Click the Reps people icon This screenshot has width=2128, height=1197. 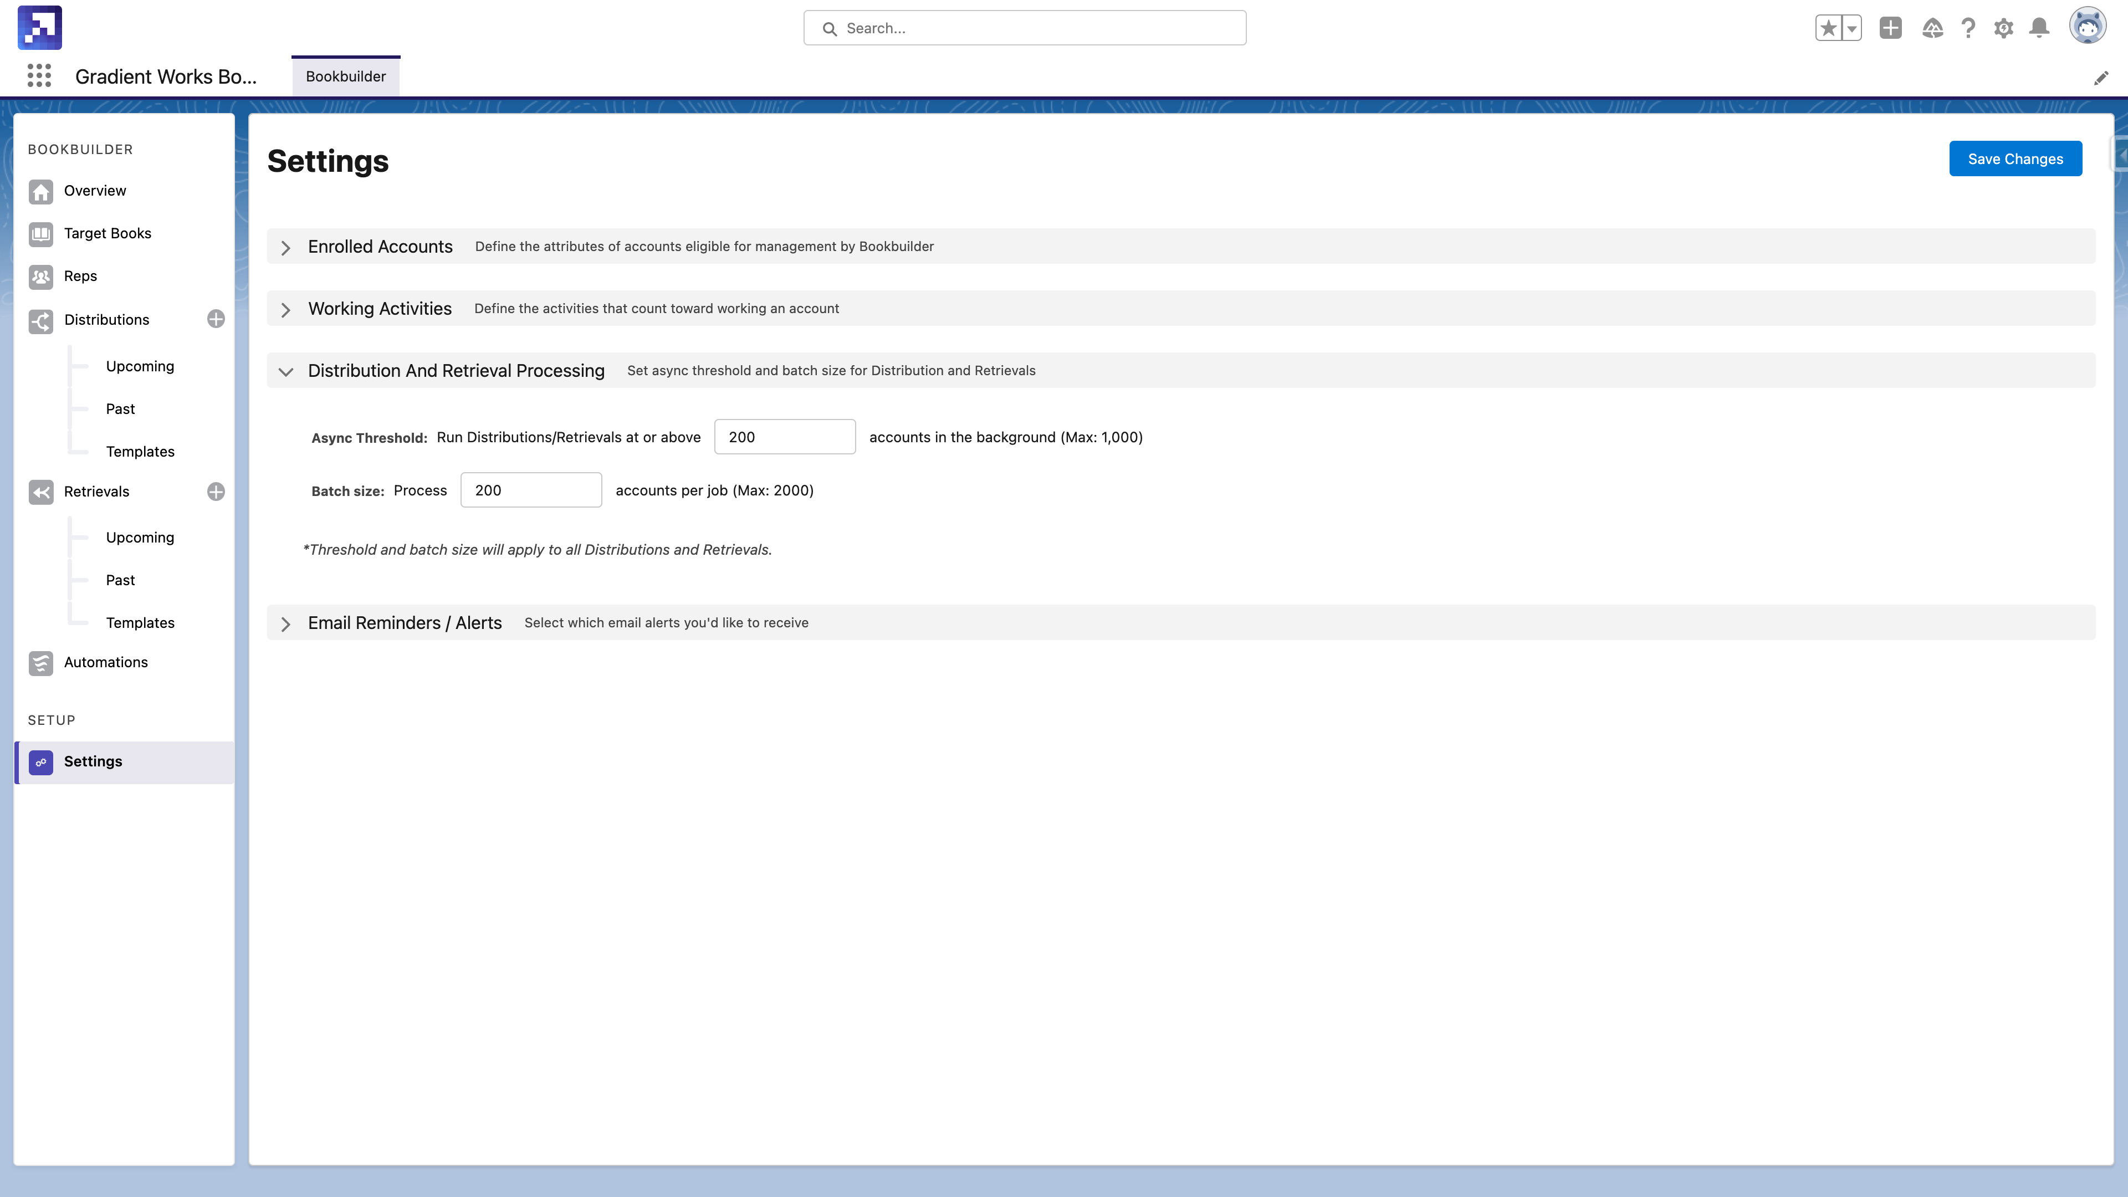pos(40,277)
